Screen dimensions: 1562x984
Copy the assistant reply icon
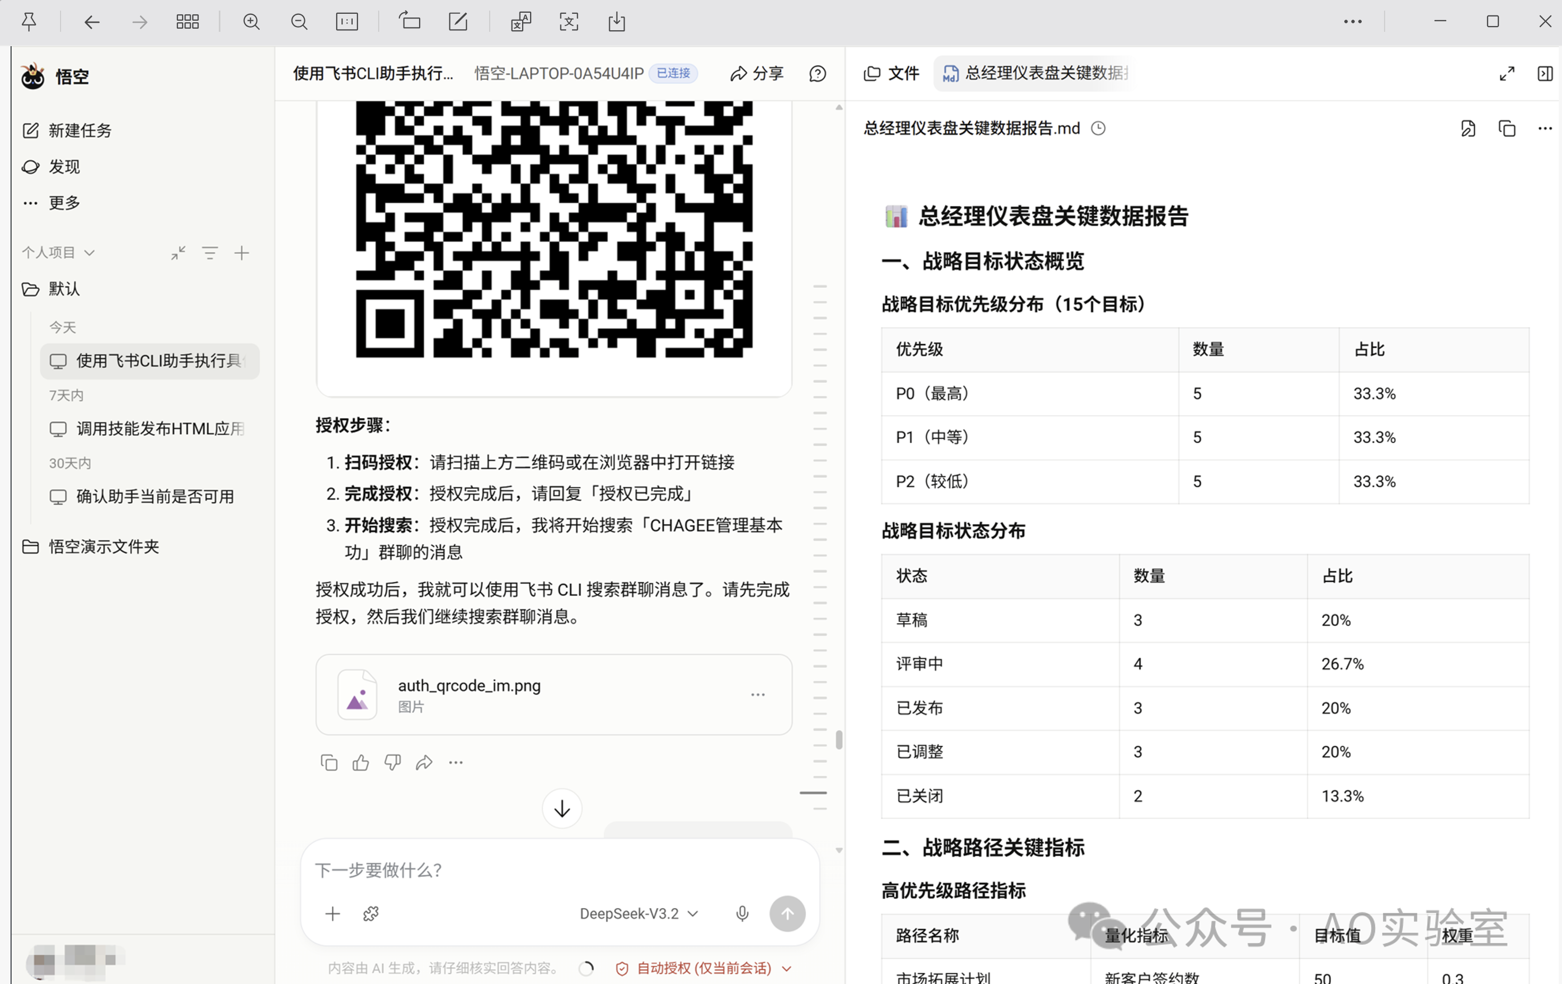click(x=329, y=762)
